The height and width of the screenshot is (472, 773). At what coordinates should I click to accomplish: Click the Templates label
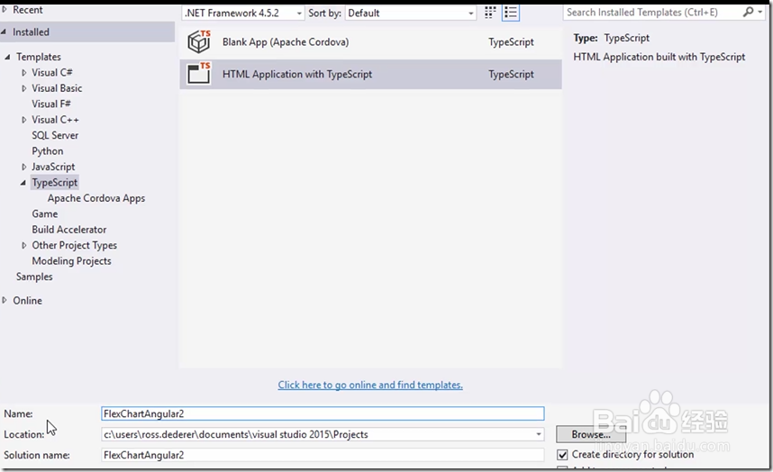(39, 57)
